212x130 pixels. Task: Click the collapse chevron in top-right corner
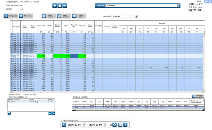point(206,2)
